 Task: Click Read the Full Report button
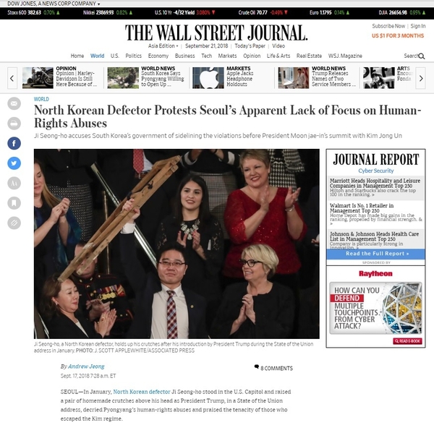coord(376,254)
